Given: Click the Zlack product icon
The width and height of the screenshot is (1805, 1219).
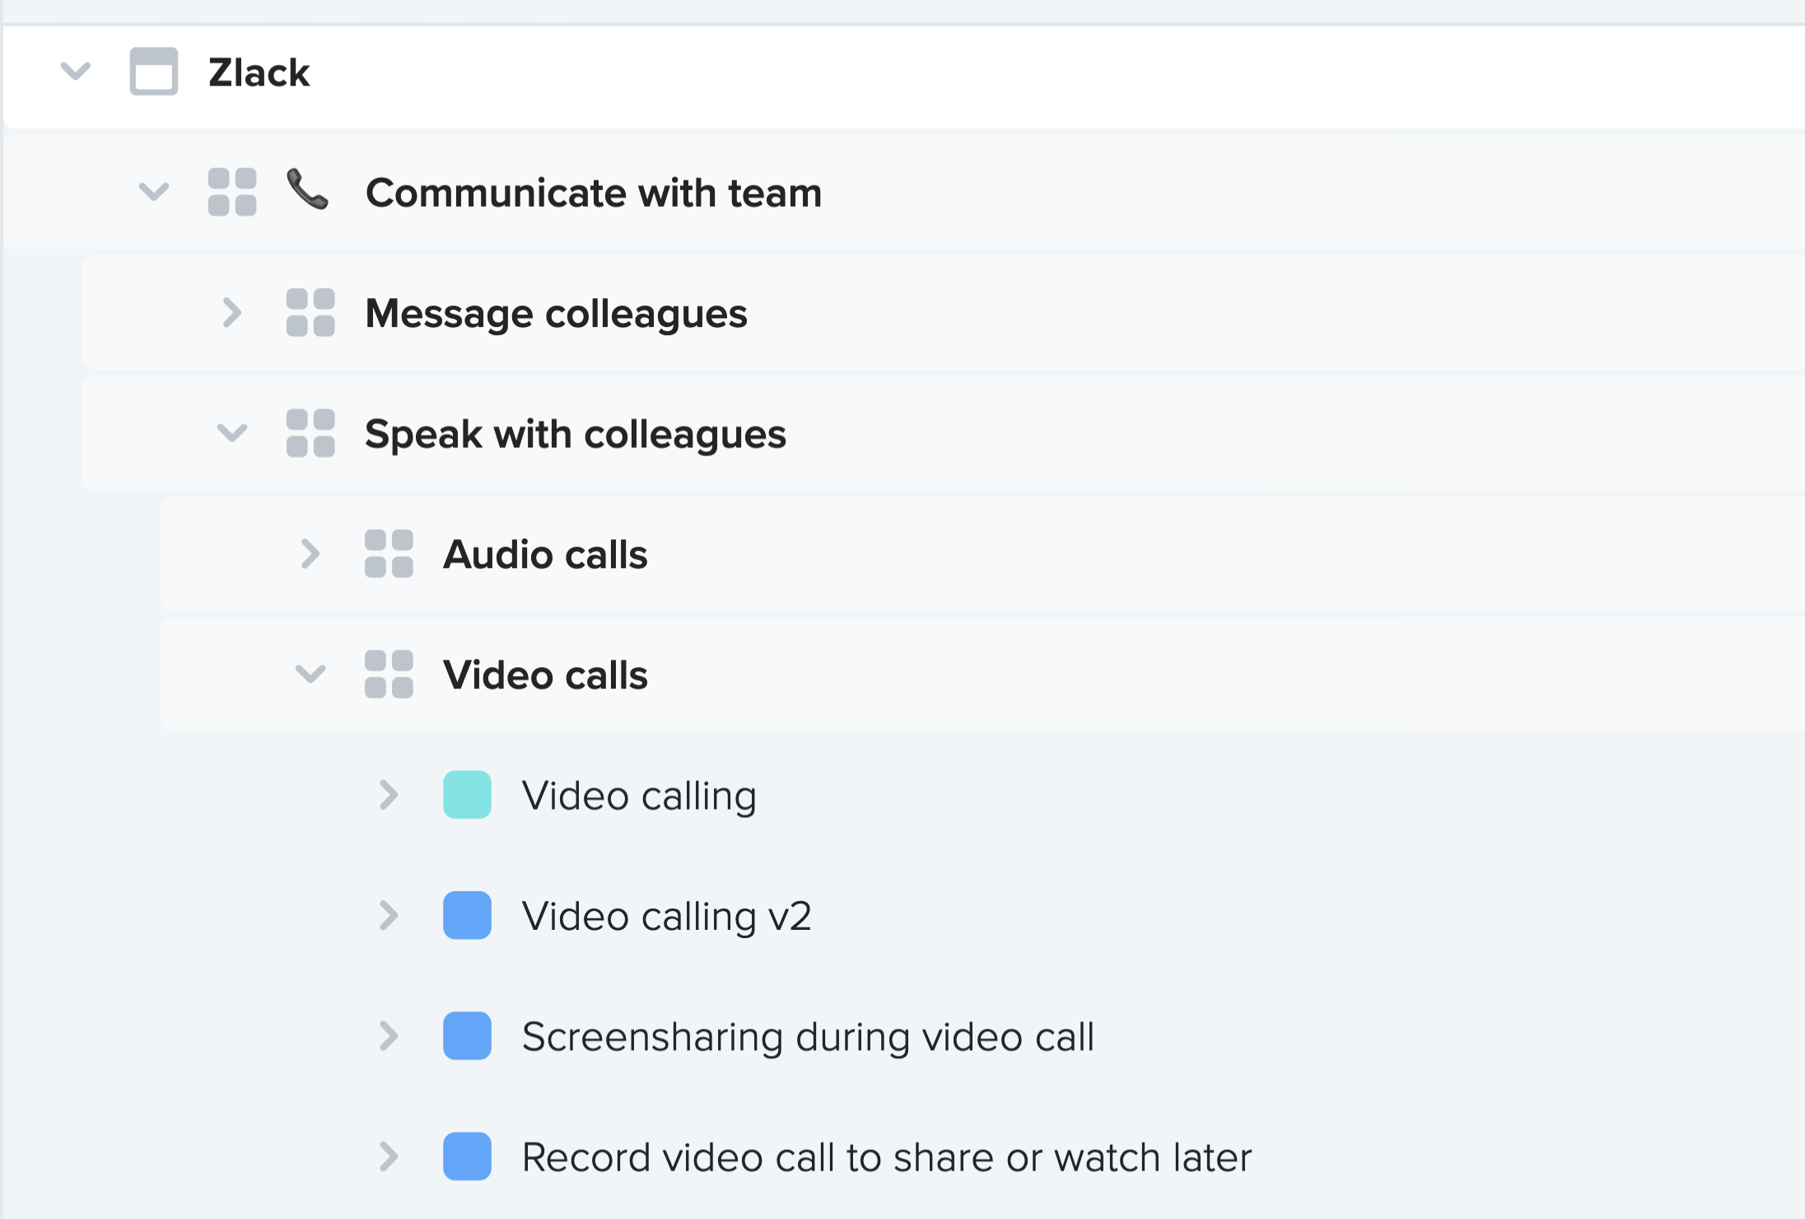Looking at the screenshot, I should click(x=153, y=72).
